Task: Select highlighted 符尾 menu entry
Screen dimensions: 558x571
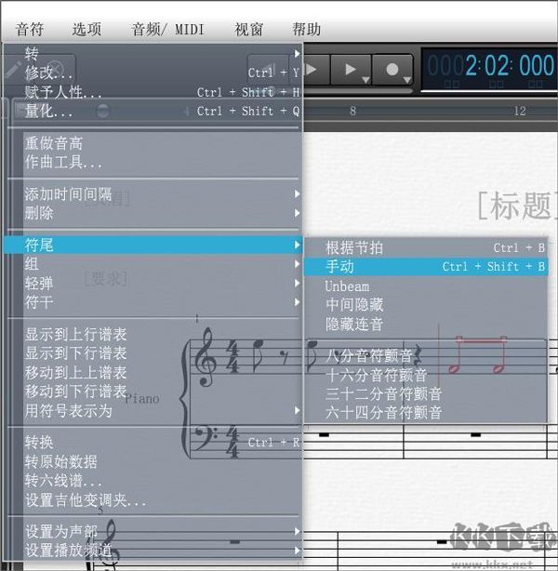Action: (153, 245)
